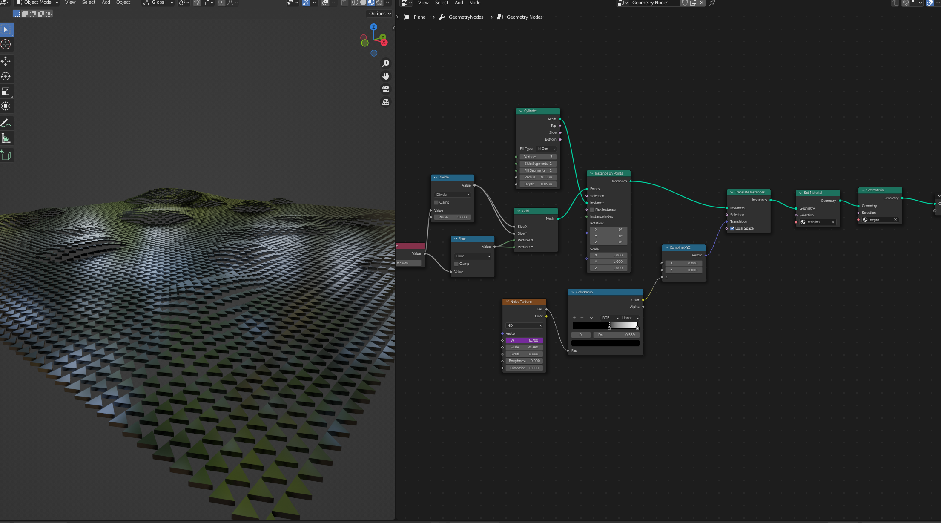Open Fill Type N-Gon dropdown

click(547, 149)
